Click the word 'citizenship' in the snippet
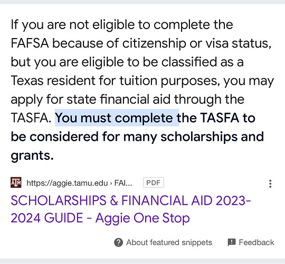Viewport: 285px width, 264px height. click(154, 43)
